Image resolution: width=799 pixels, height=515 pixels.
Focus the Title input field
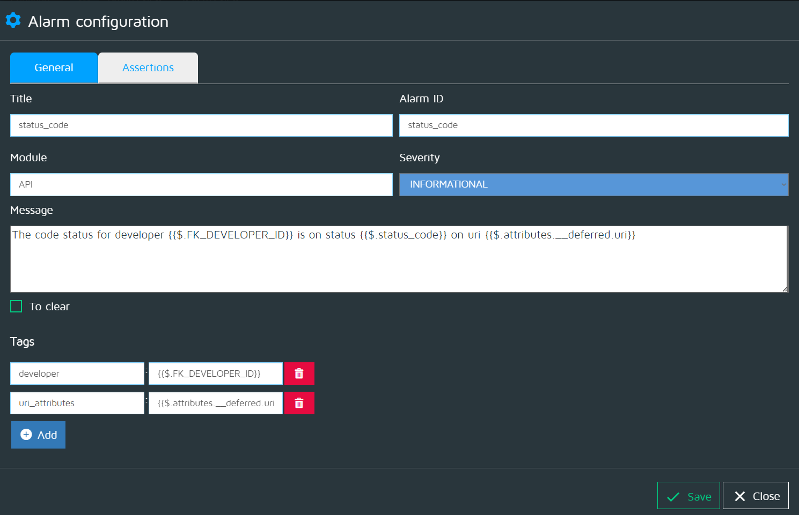(201, 125)
